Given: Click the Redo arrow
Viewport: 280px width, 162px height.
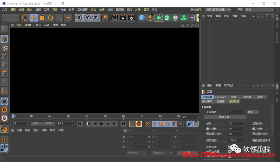Looking at the screenshot, I should 15,18.
